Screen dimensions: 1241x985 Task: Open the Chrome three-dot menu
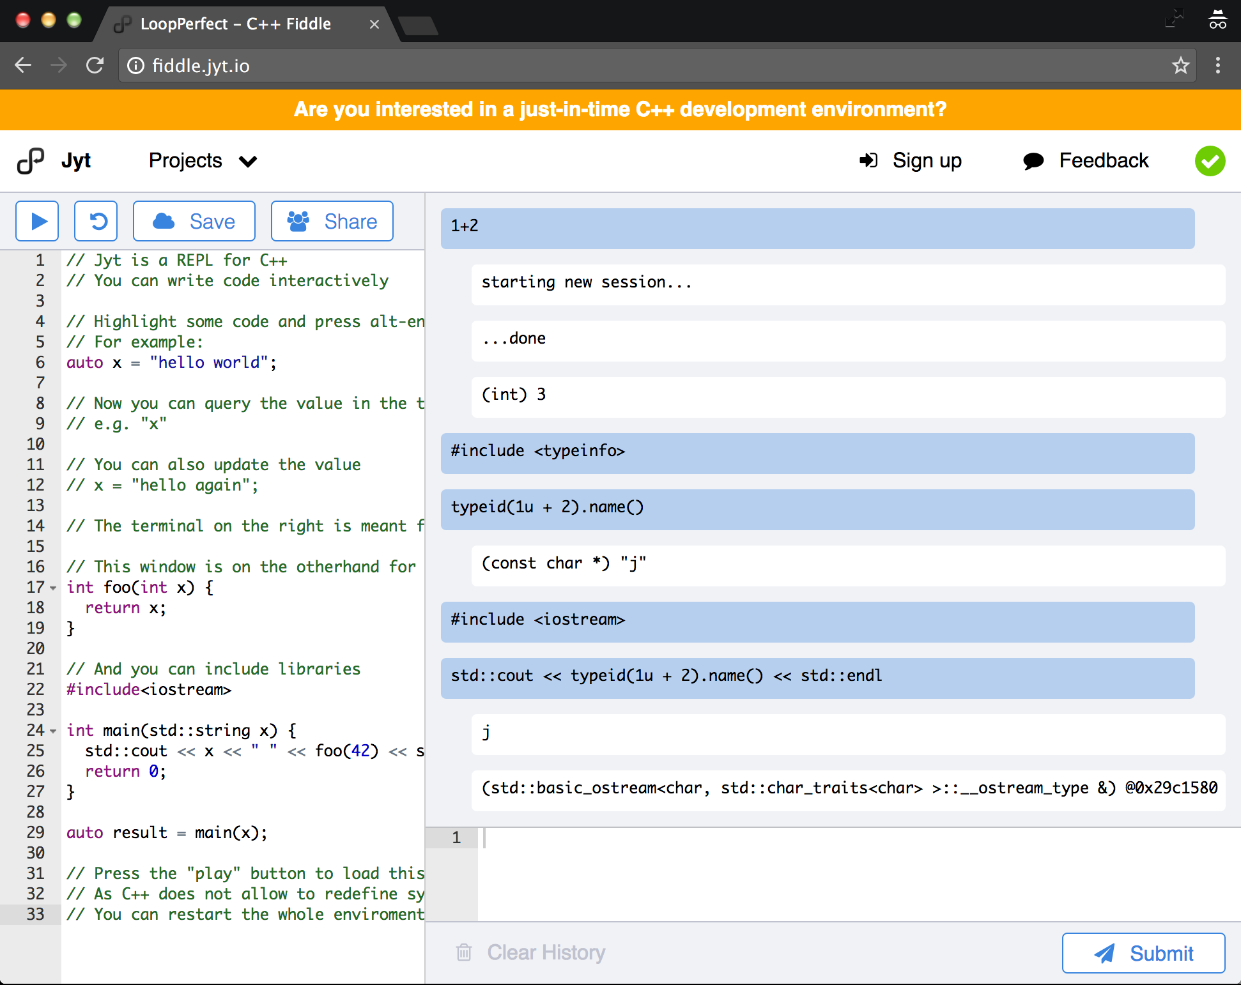click(x=1217, y=66)
